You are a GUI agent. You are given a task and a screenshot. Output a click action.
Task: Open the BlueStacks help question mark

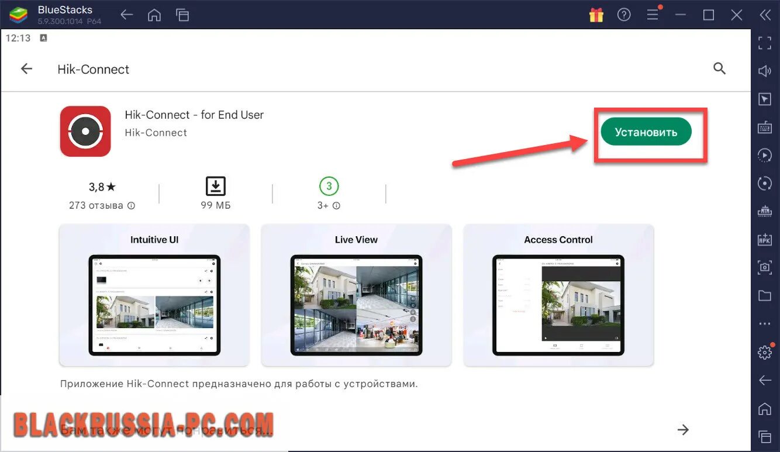point(624,15)
